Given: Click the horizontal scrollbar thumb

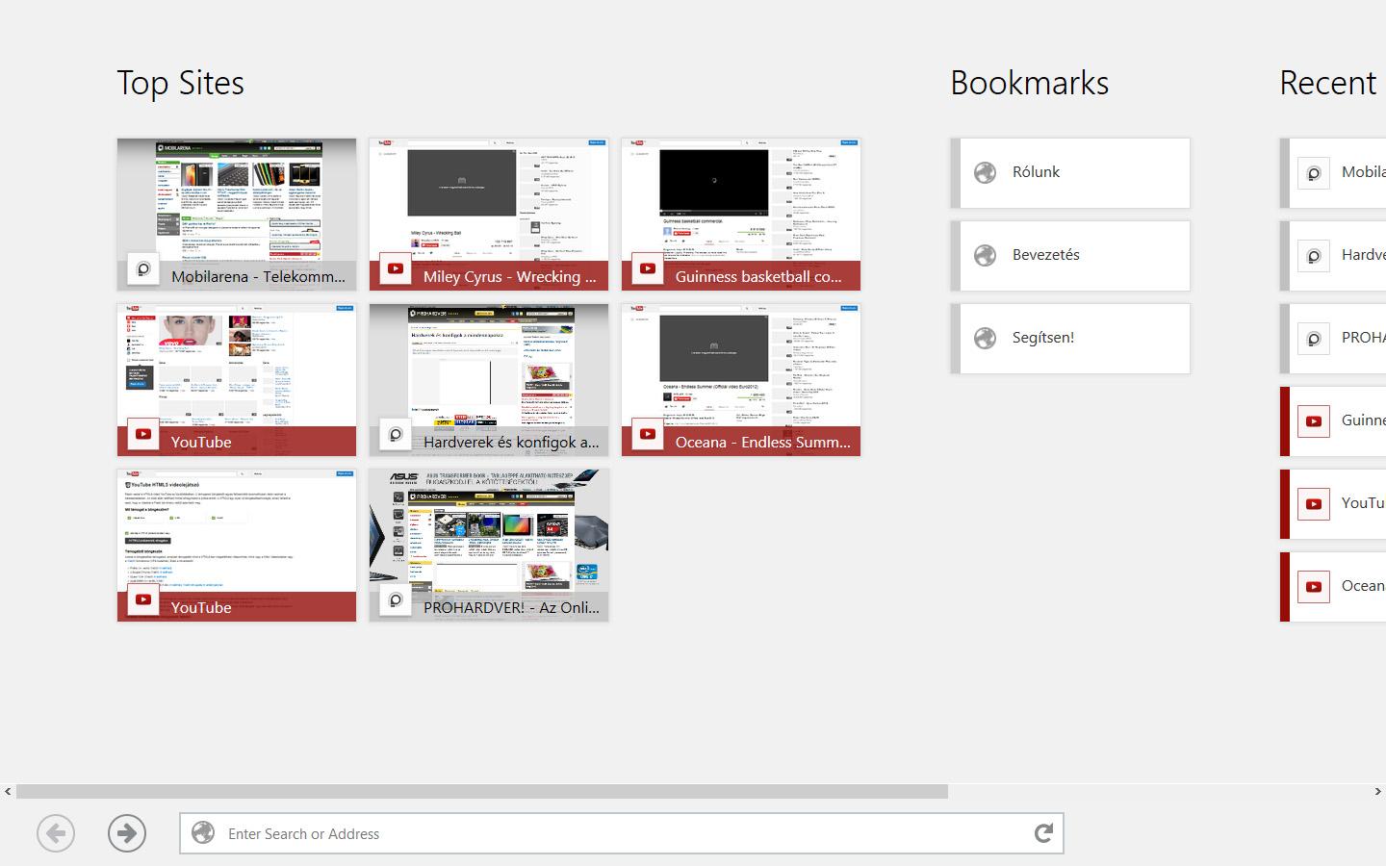Looking at the screenshot, I should coord(482,791).
